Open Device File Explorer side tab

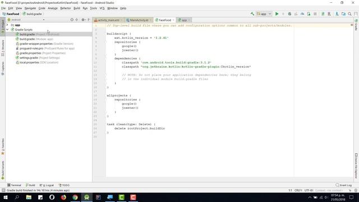point(356,166)
